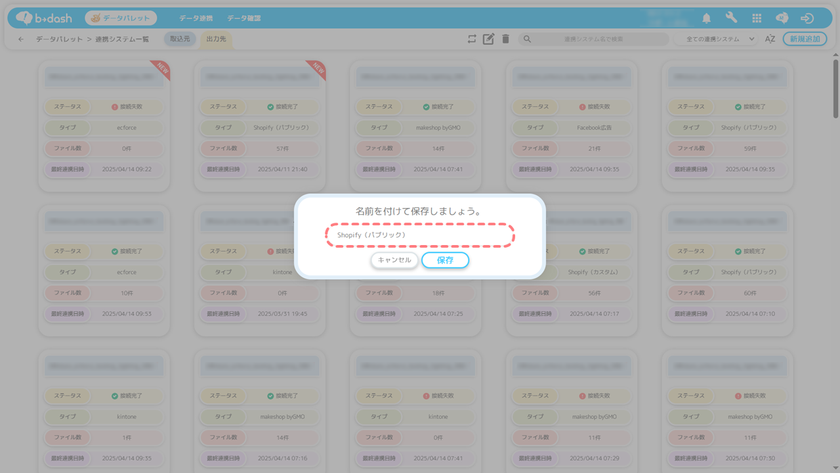This screenshot has height=473, width=840.
Task: Click green check icon on 59件 card
Action: pyautogui.click(x=738, y=106)
